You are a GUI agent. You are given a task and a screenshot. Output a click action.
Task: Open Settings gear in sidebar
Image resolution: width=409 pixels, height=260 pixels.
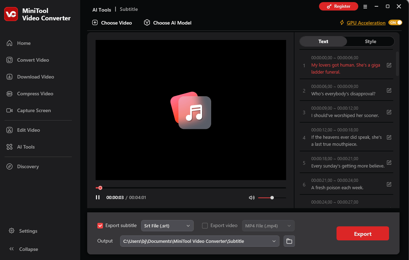pyautogui.click(x=12, y=231)
